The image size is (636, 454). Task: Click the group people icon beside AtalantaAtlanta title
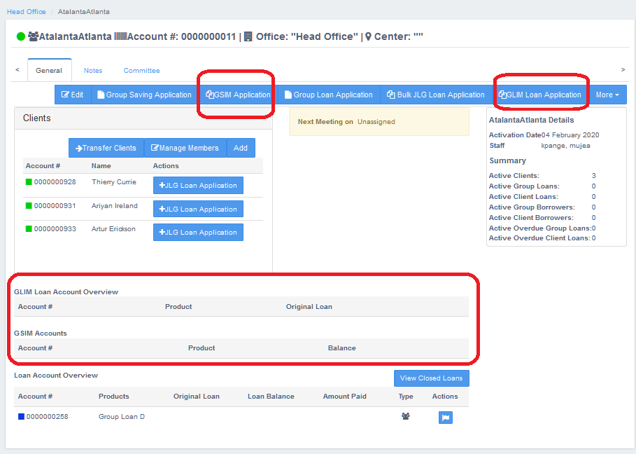point(34,36)
